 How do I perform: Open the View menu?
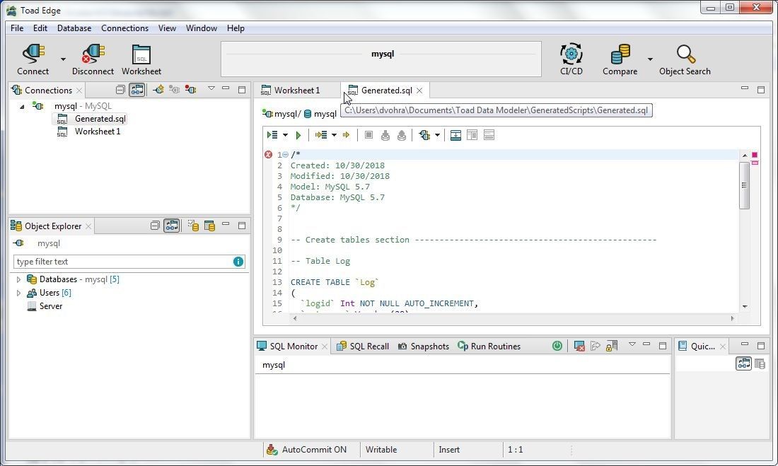tap(167, 28)
